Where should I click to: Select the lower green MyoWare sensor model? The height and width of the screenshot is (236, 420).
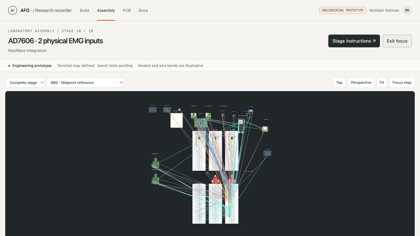(156, 179)
